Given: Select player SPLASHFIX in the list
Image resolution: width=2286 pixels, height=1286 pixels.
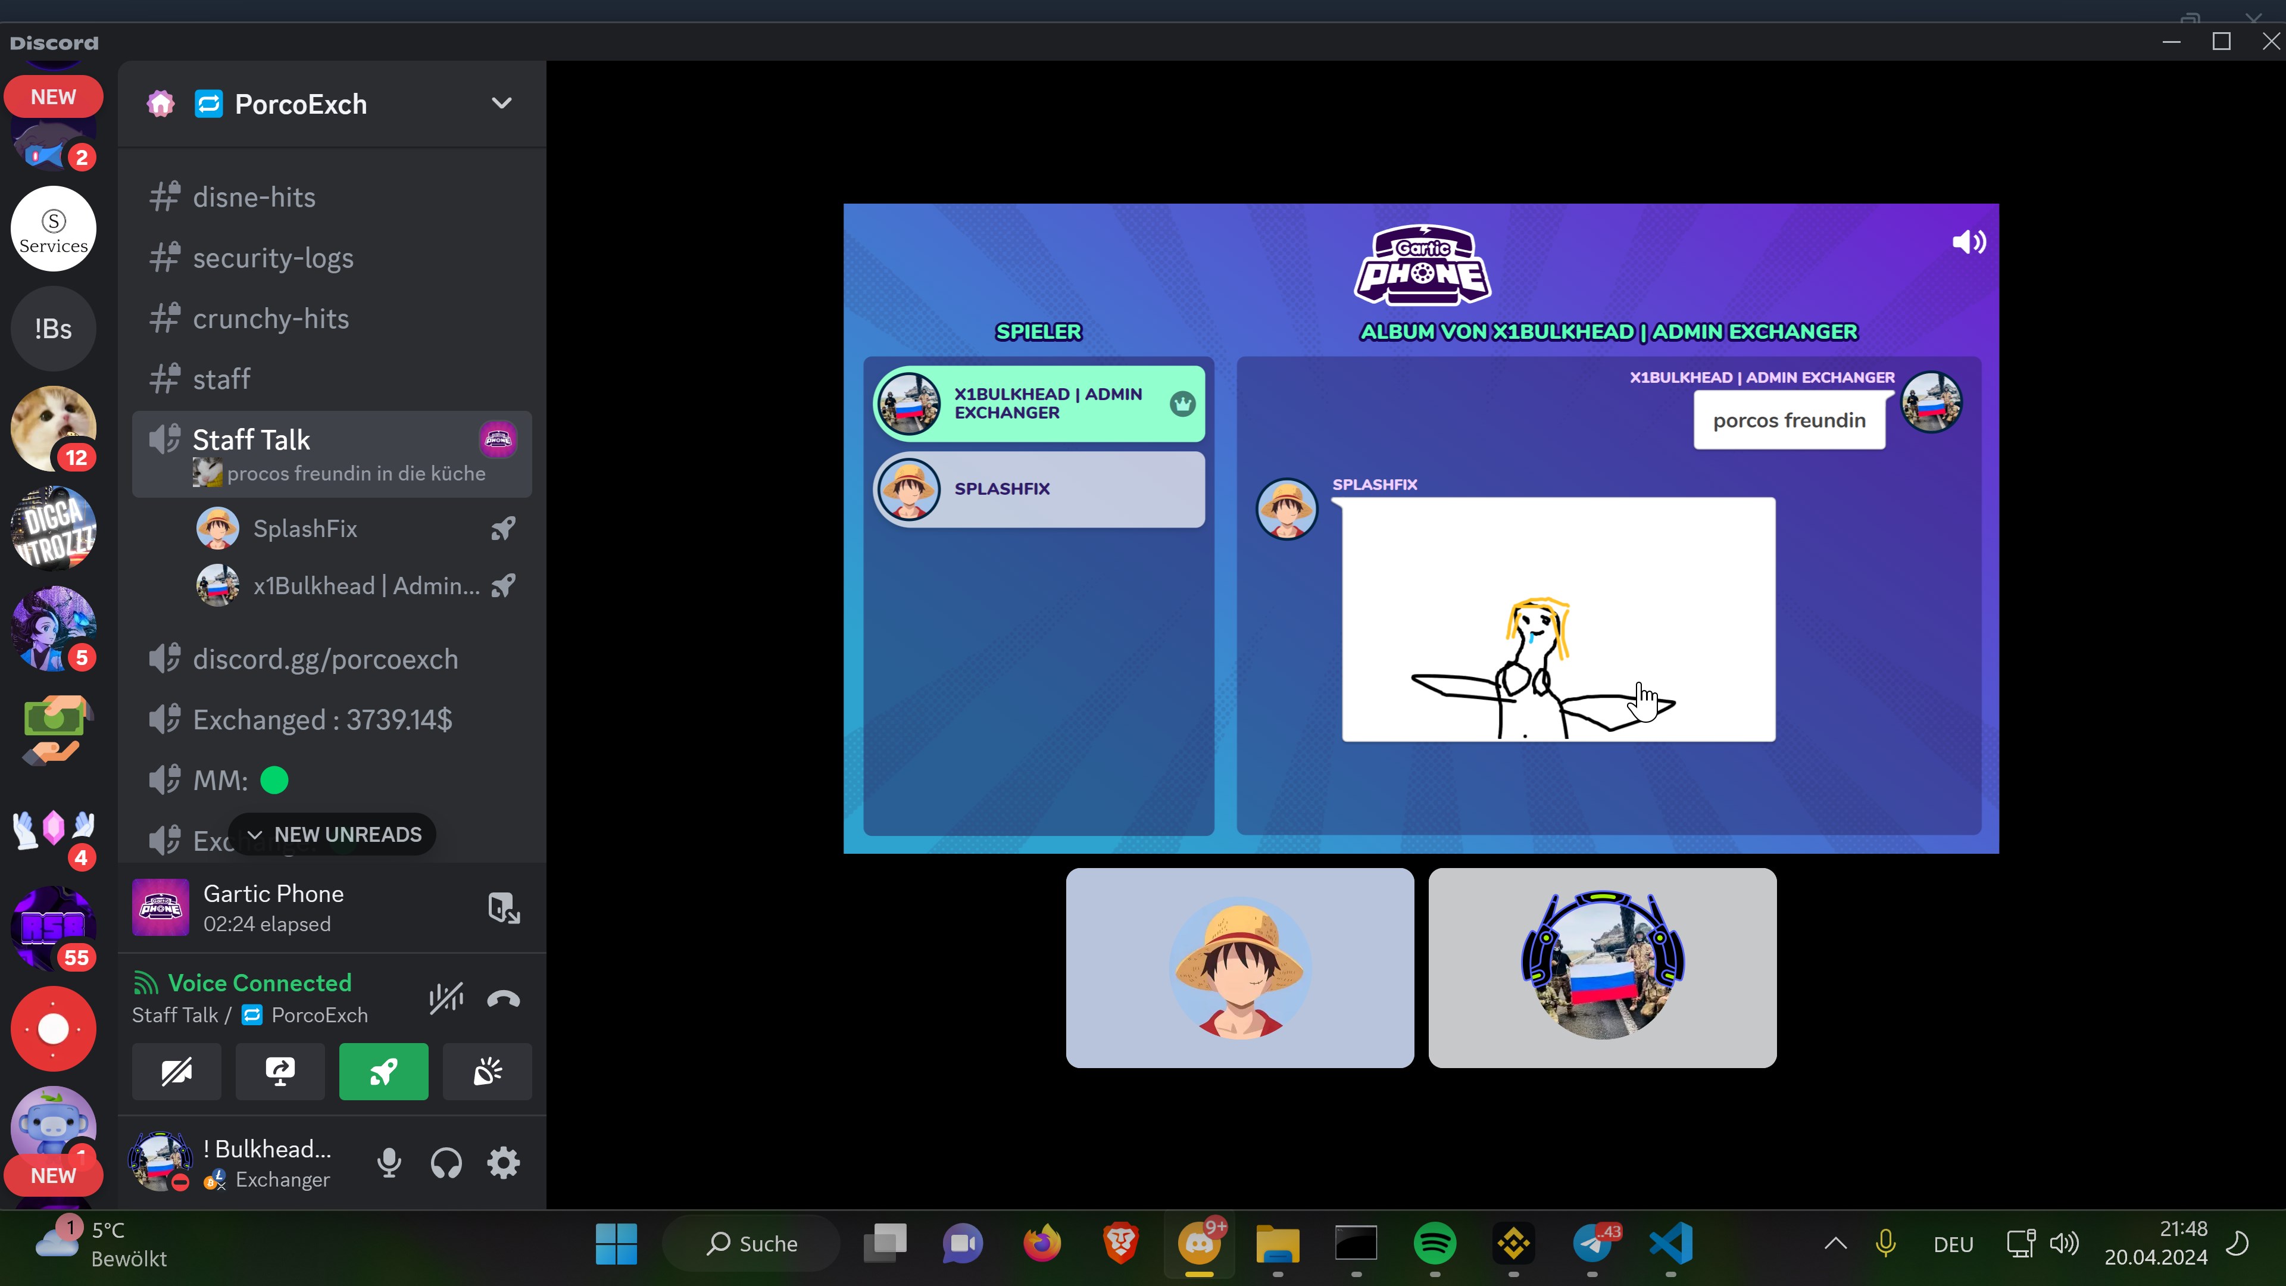Looking at the screenshot, I should 1038,489.
